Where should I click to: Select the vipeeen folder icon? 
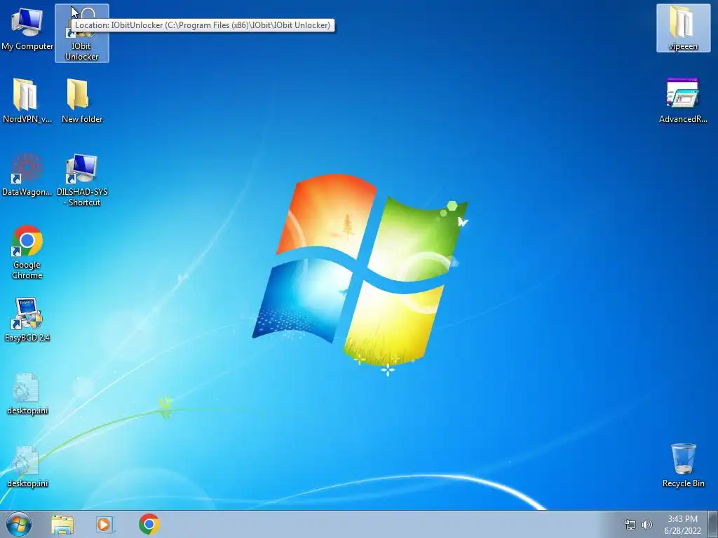[683, 27]
